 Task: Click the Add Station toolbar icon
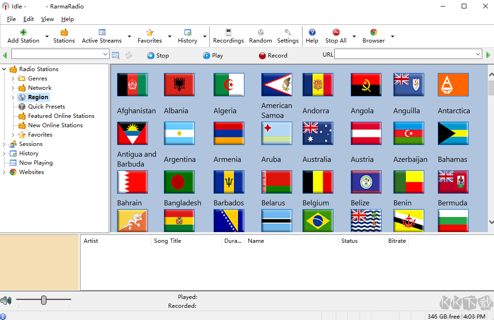23,32
